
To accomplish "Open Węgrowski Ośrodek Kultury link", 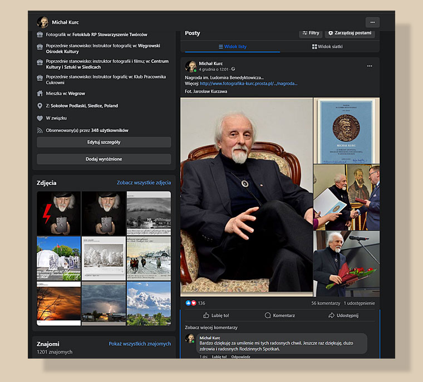I will pyautogui.click(x=103, y=48).
